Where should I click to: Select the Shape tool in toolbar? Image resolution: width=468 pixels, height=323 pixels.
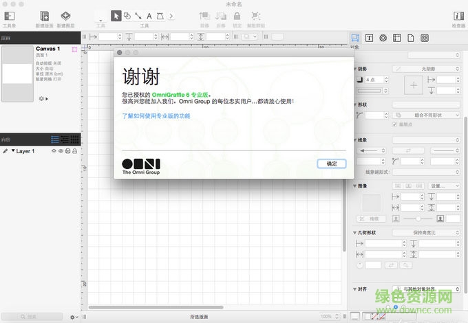point(127,15)
